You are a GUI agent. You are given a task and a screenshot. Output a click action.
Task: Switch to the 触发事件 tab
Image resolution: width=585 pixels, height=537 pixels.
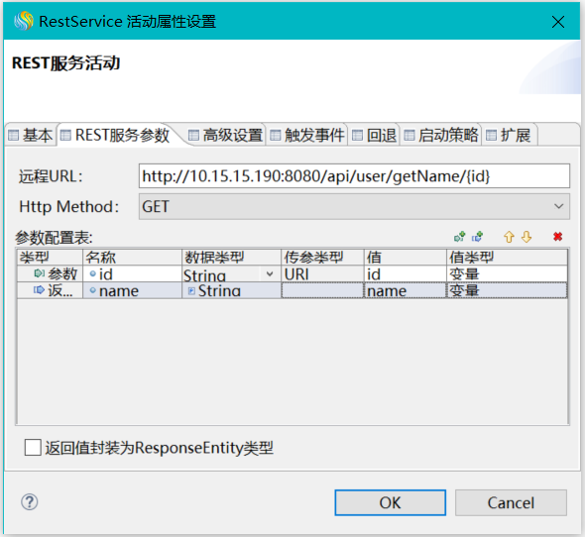click(306, 135)
